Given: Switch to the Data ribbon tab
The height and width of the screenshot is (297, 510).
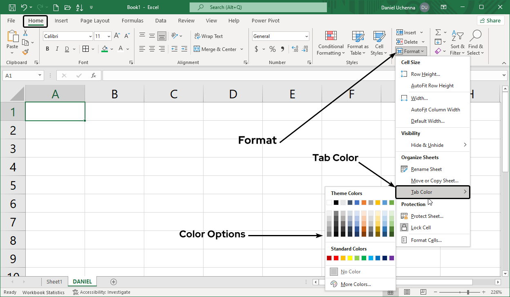Looking at the screenshot, I should click(x=160, y=20).
